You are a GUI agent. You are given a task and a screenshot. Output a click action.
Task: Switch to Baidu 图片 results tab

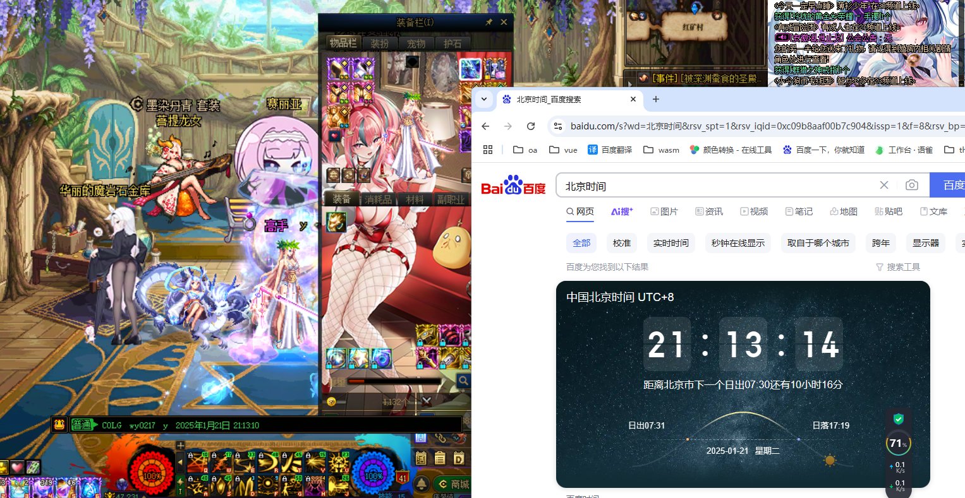(664, 211)
